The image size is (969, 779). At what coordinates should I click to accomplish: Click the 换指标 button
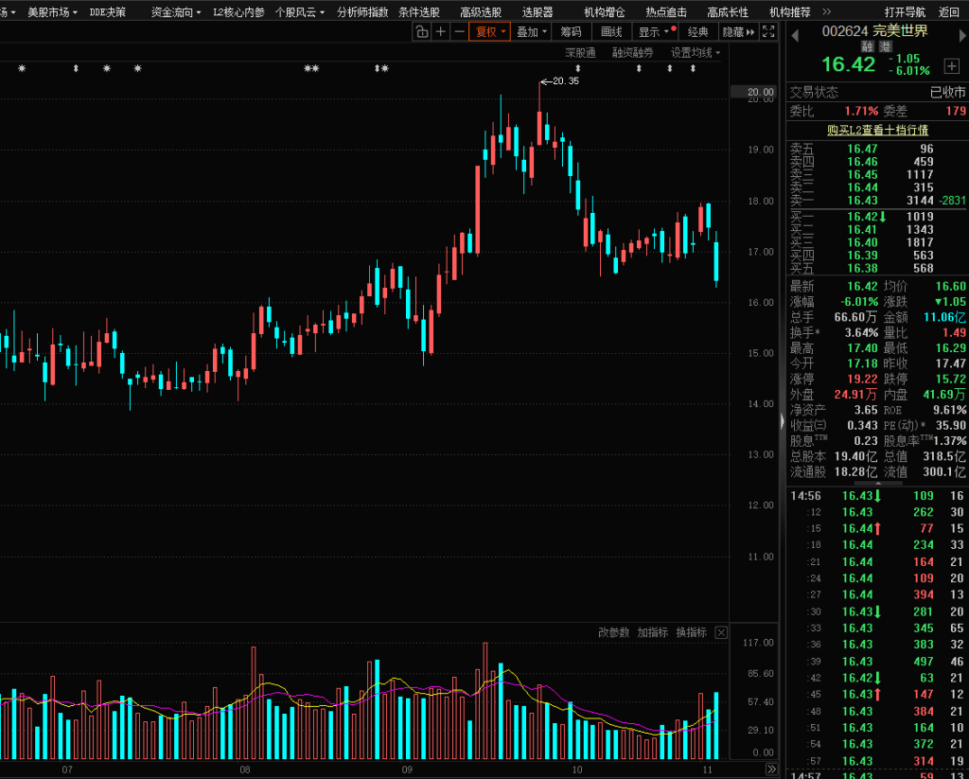pos(691,632)
